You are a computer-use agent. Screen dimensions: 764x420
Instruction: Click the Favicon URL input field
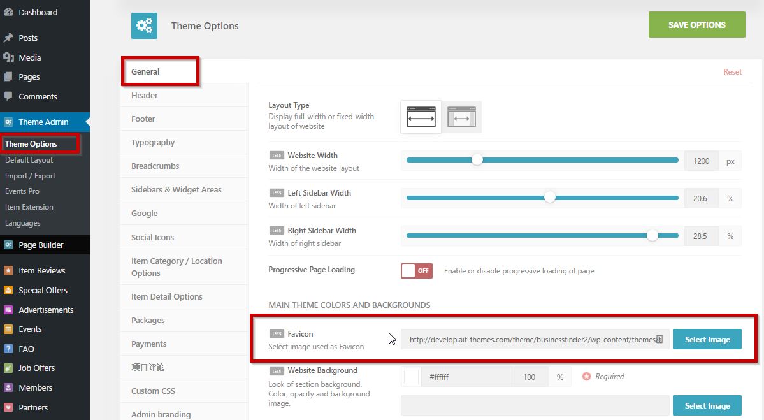pos(534,340)
